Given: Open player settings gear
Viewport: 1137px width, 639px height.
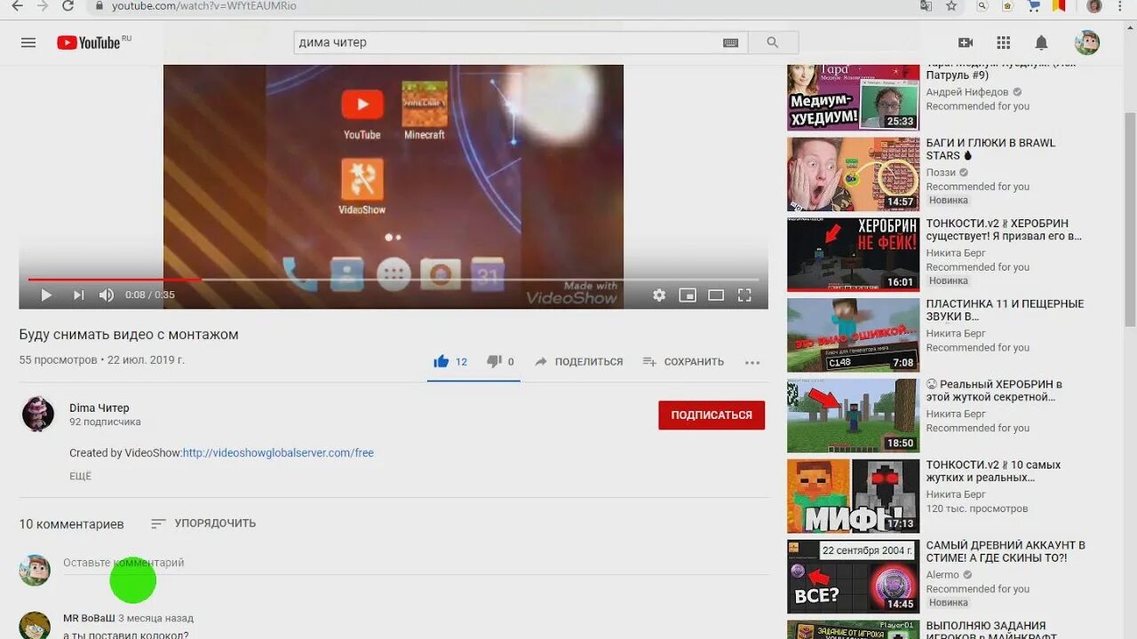Looking at the screenshot, I should coord(659,296).
